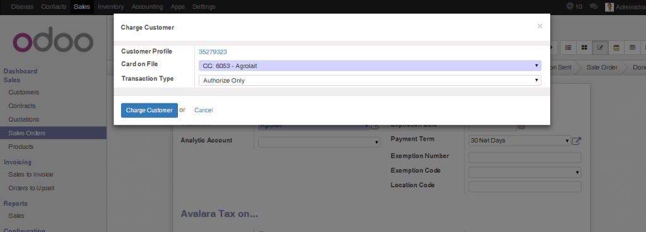646x232 pixels.
Task: Open the @ 10 notifications indicator
Action: (x=574, y=6)
